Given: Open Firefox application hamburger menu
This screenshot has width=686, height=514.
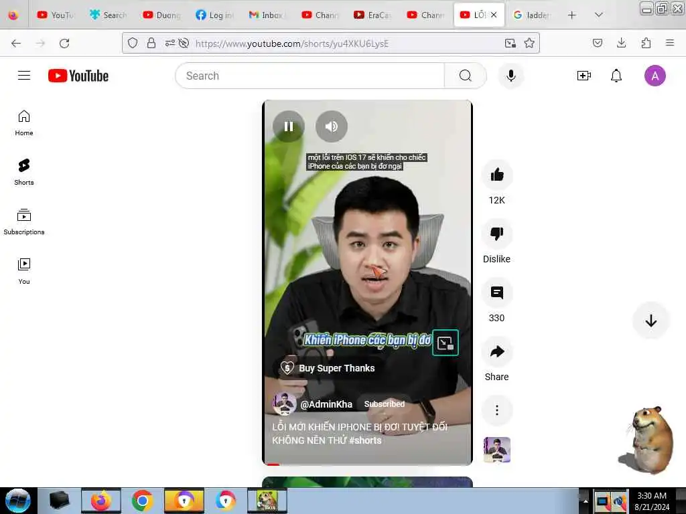Looking at the screenshot, I should (x=670, y=44).
